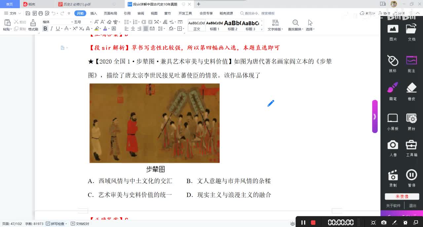The height and width of the screenshot is (227, 423).
Task: Click the character border boxed-A icon
Action: (x=114, y=29)
